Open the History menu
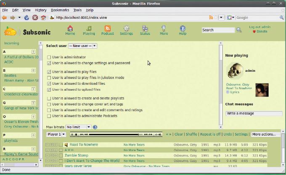The image size is (286, 175). tap(40, 10)
